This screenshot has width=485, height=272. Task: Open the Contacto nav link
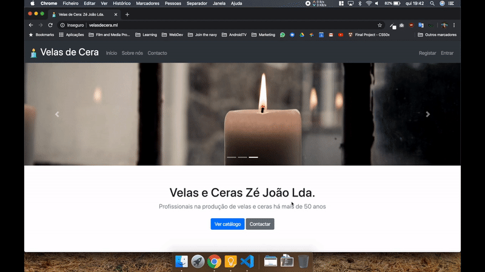pyautogui.click(x=157, y=53)
